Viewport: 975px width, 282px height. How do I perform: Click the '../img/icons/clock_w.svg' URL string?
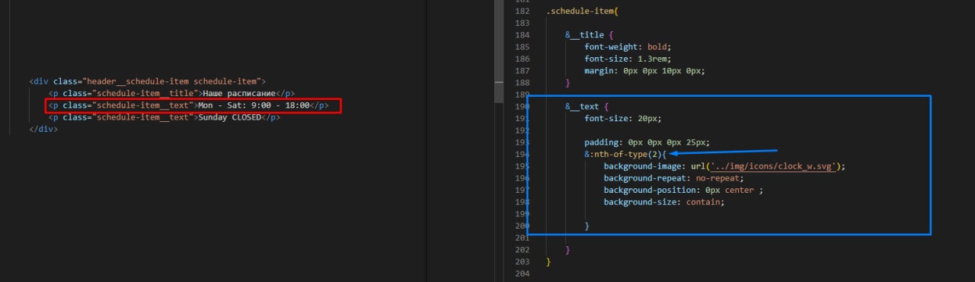coord(773,166)
